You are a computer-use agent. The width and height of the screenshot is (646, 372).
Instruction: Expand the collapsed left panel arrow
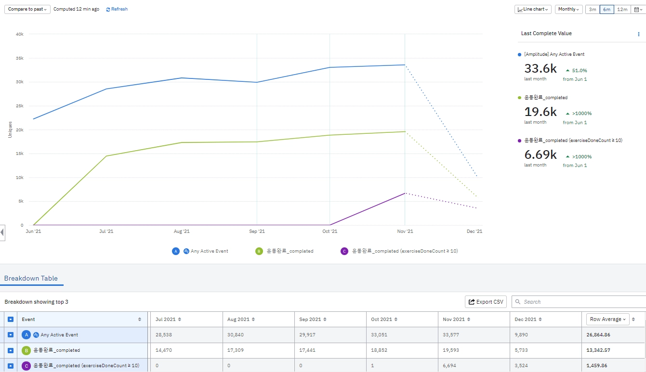2,232
